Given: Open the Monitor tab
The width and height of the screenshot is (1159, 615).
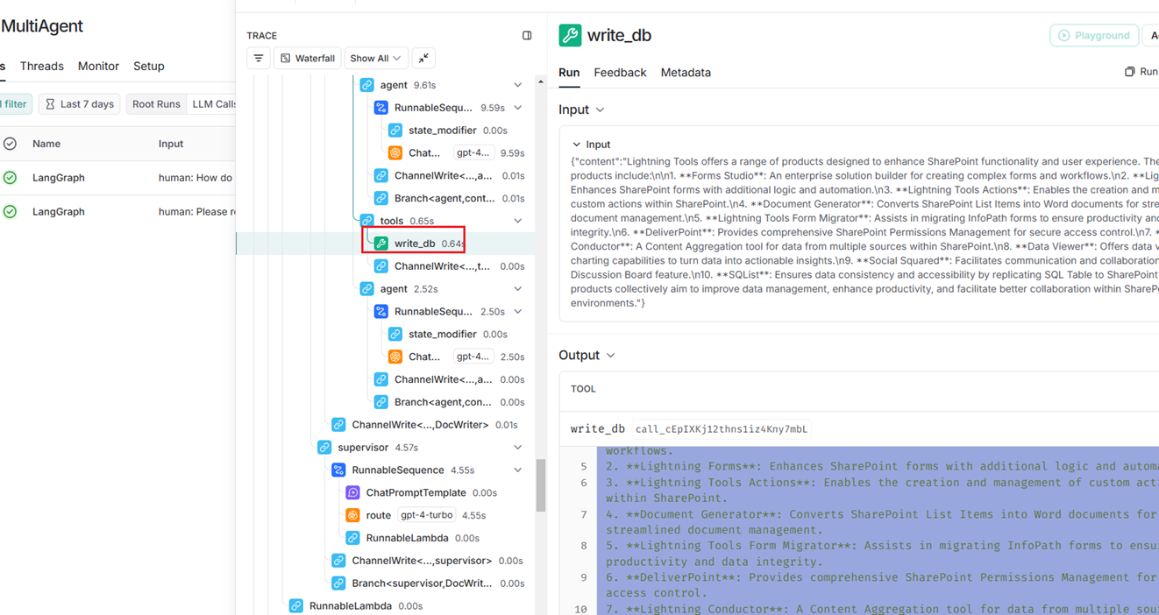Looking at the screenshot, I should click(98, 67).
